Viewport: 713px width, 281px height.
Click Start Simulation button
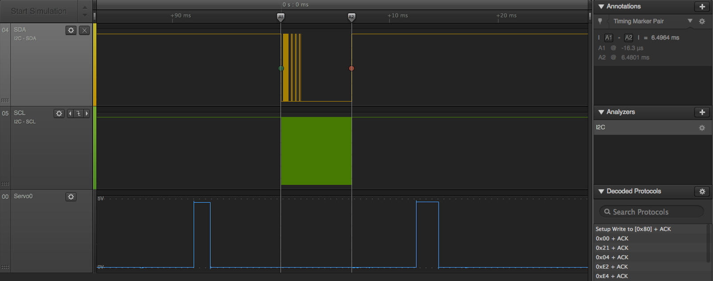point(39,11)
